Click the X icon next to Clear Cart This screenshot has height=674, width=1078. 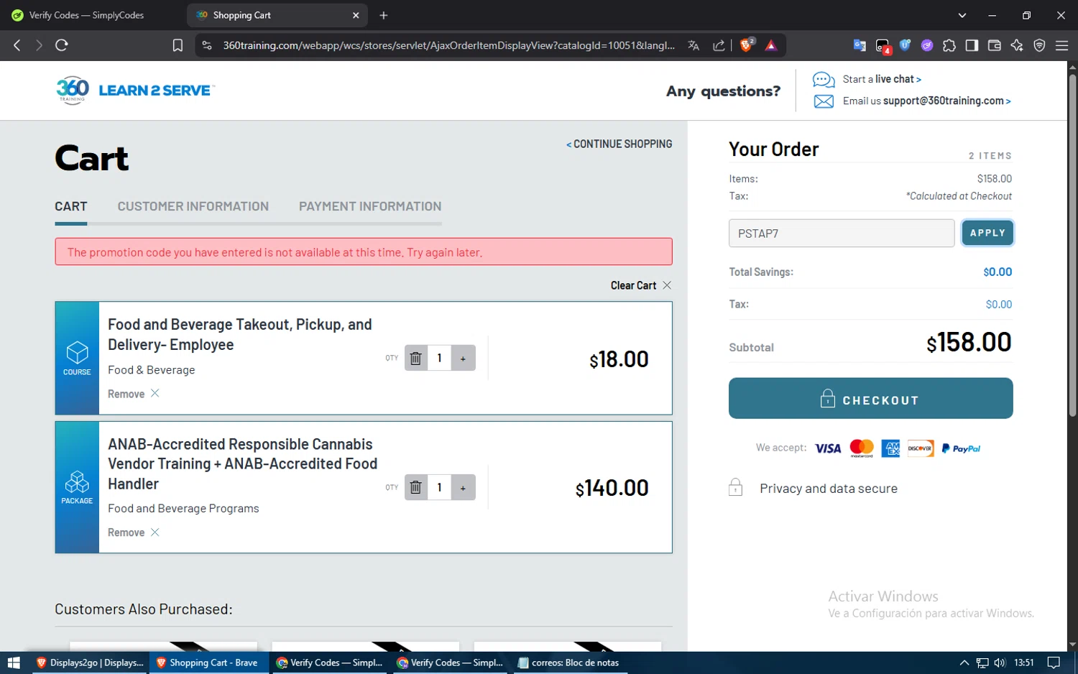pyautogui.click(x=667, y=285)
